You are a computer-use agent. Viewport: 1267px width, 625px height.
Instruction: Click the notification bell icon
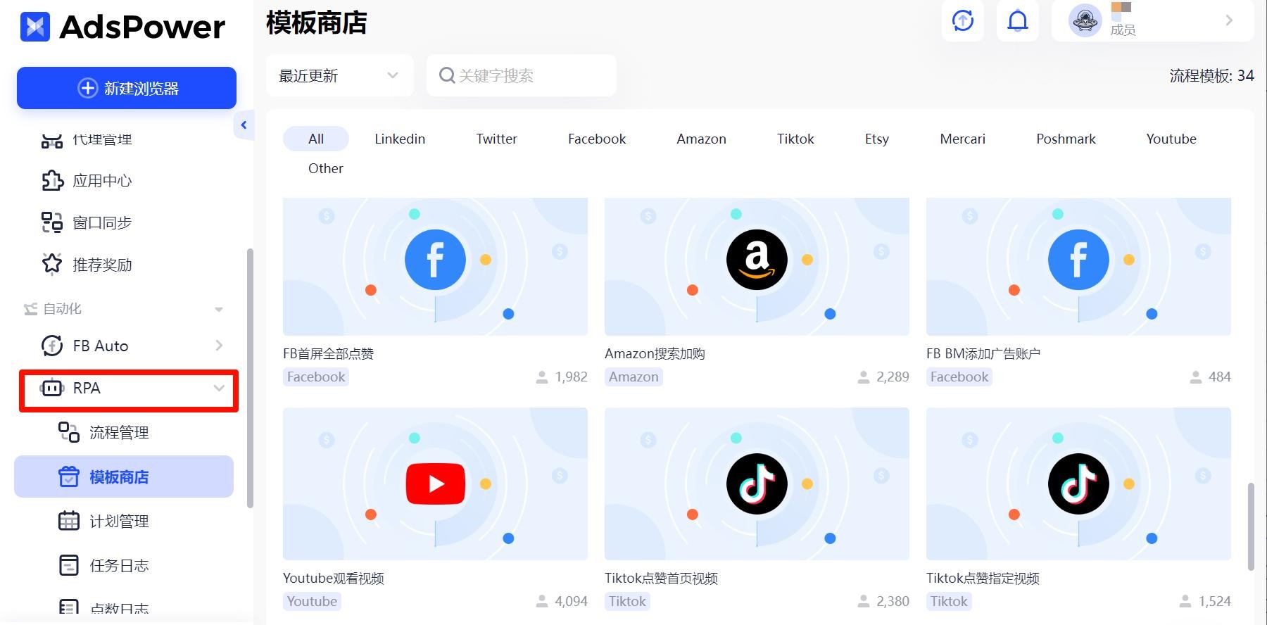[x=1017, y=21]
